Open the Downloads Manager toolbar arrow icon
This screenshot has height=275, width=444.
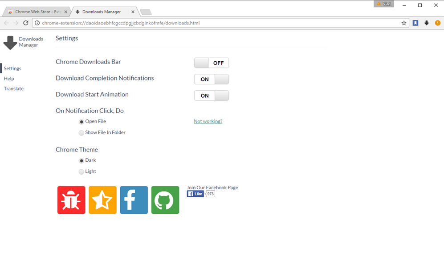tap(427, 23)
